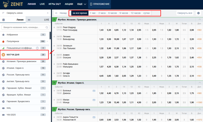This screenshot has height=122, width=203.
Task: Click the ZENIT logo
Action: [x=13, y=4]
